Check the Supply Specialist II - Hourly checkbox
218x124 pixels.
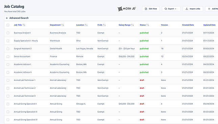tap(8, 41)
